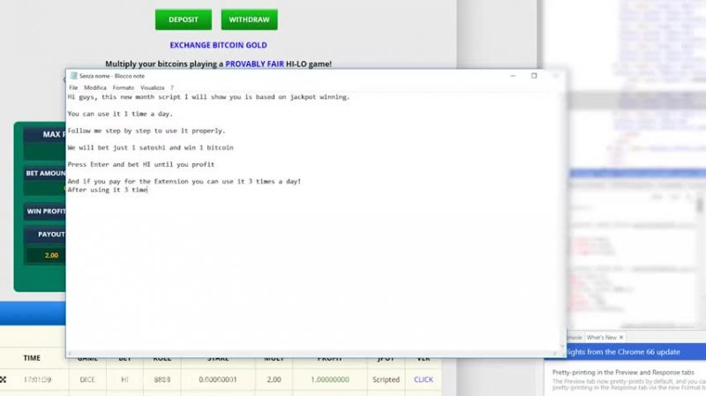Minimize the Blocco note window
The height and width of the screenshot is (396, 706).
514,77
